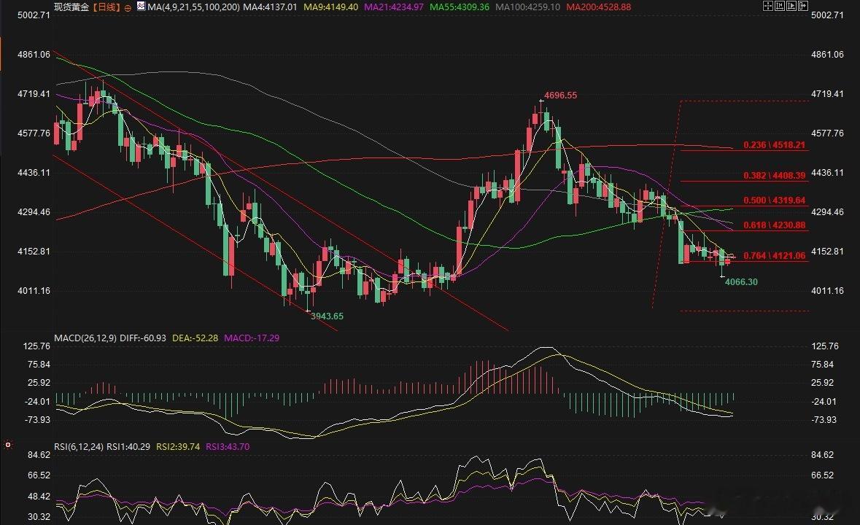Click the MA4:4137.01 value
This screenshot has height=525, width=860.
tap(270, 7)
